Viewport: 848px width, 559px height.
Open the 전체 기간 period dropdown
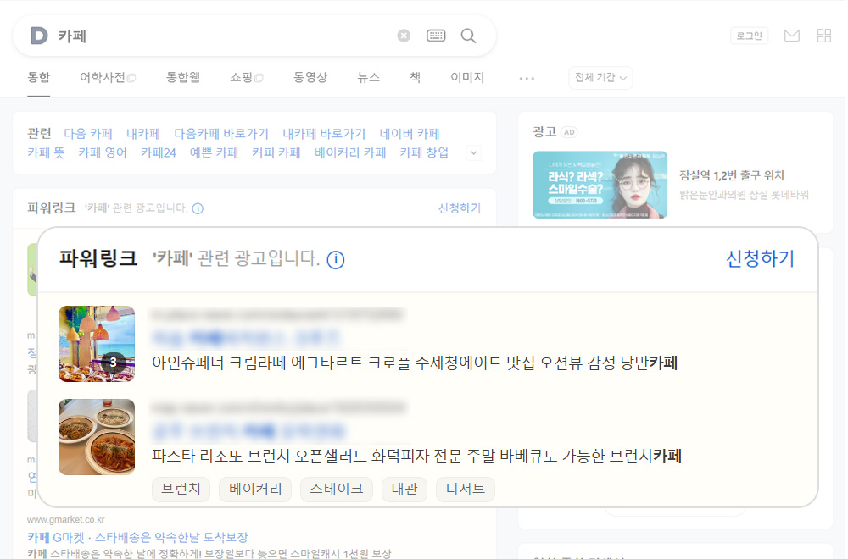point(600,78)
